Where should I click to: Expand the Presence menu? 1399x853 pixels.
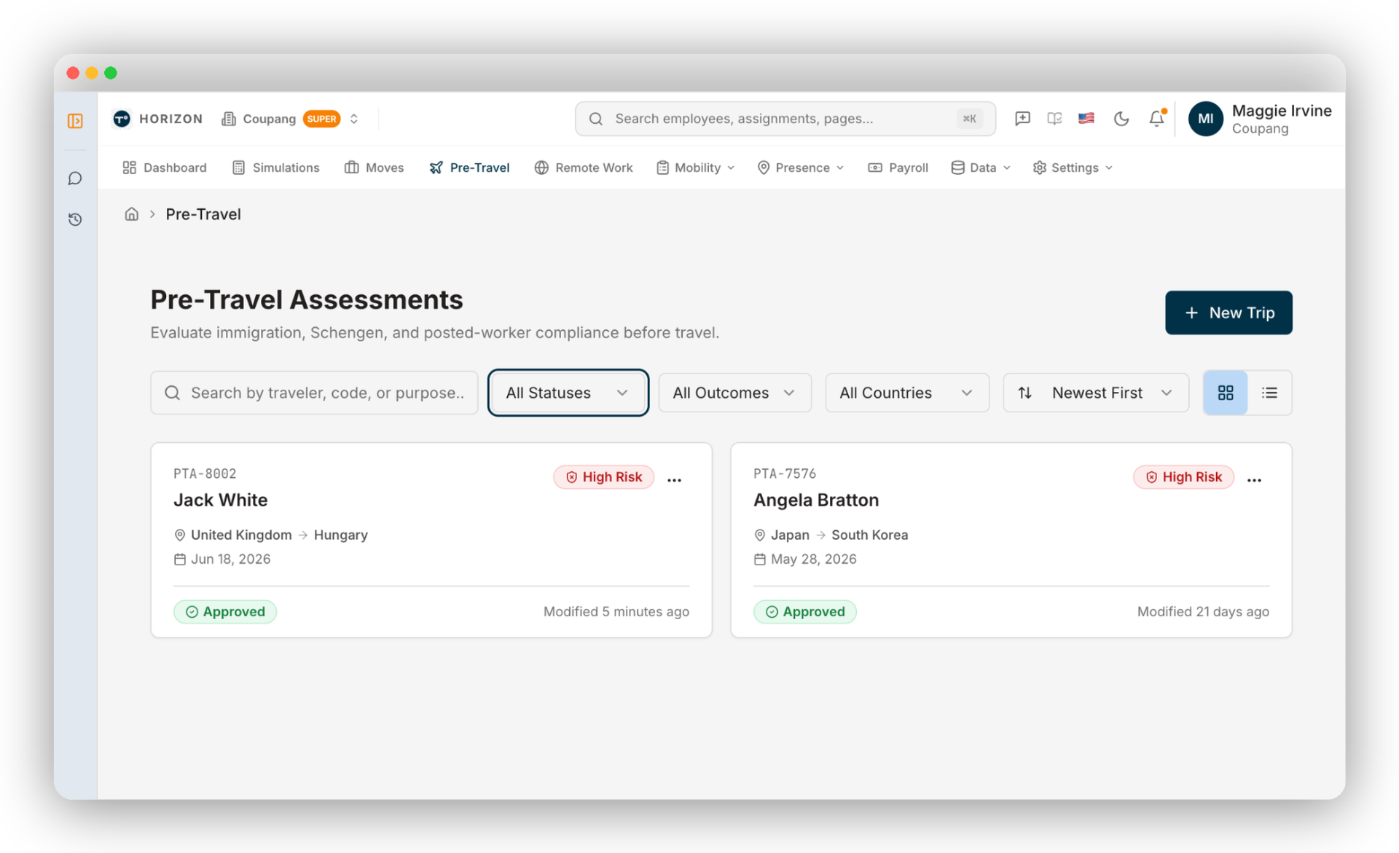[801, 168]
